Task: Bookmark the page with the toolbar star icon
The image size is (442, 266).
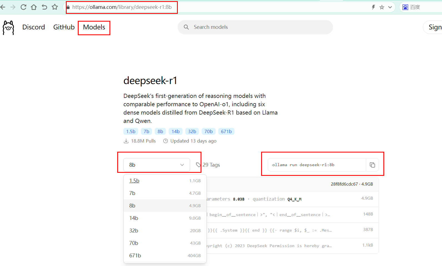Action: point(55,7)
